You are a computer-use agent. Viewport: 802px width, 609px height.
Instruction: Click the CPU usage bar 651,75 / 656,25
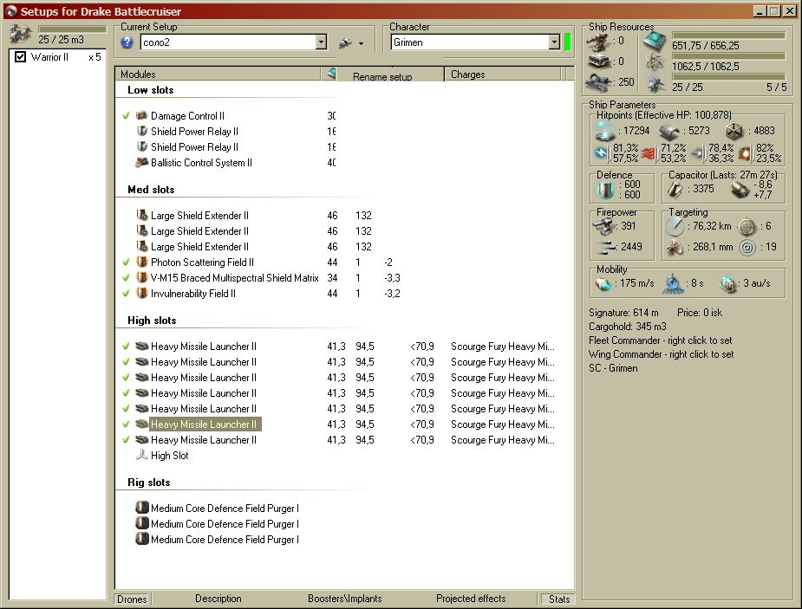(x=728, y=36)
